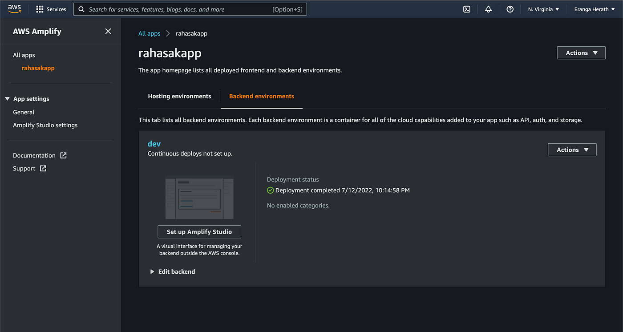The width and height of the screenshot is (623, 332).
Task: Open the dev backend environment link
Action: click(x=154, y=144)
